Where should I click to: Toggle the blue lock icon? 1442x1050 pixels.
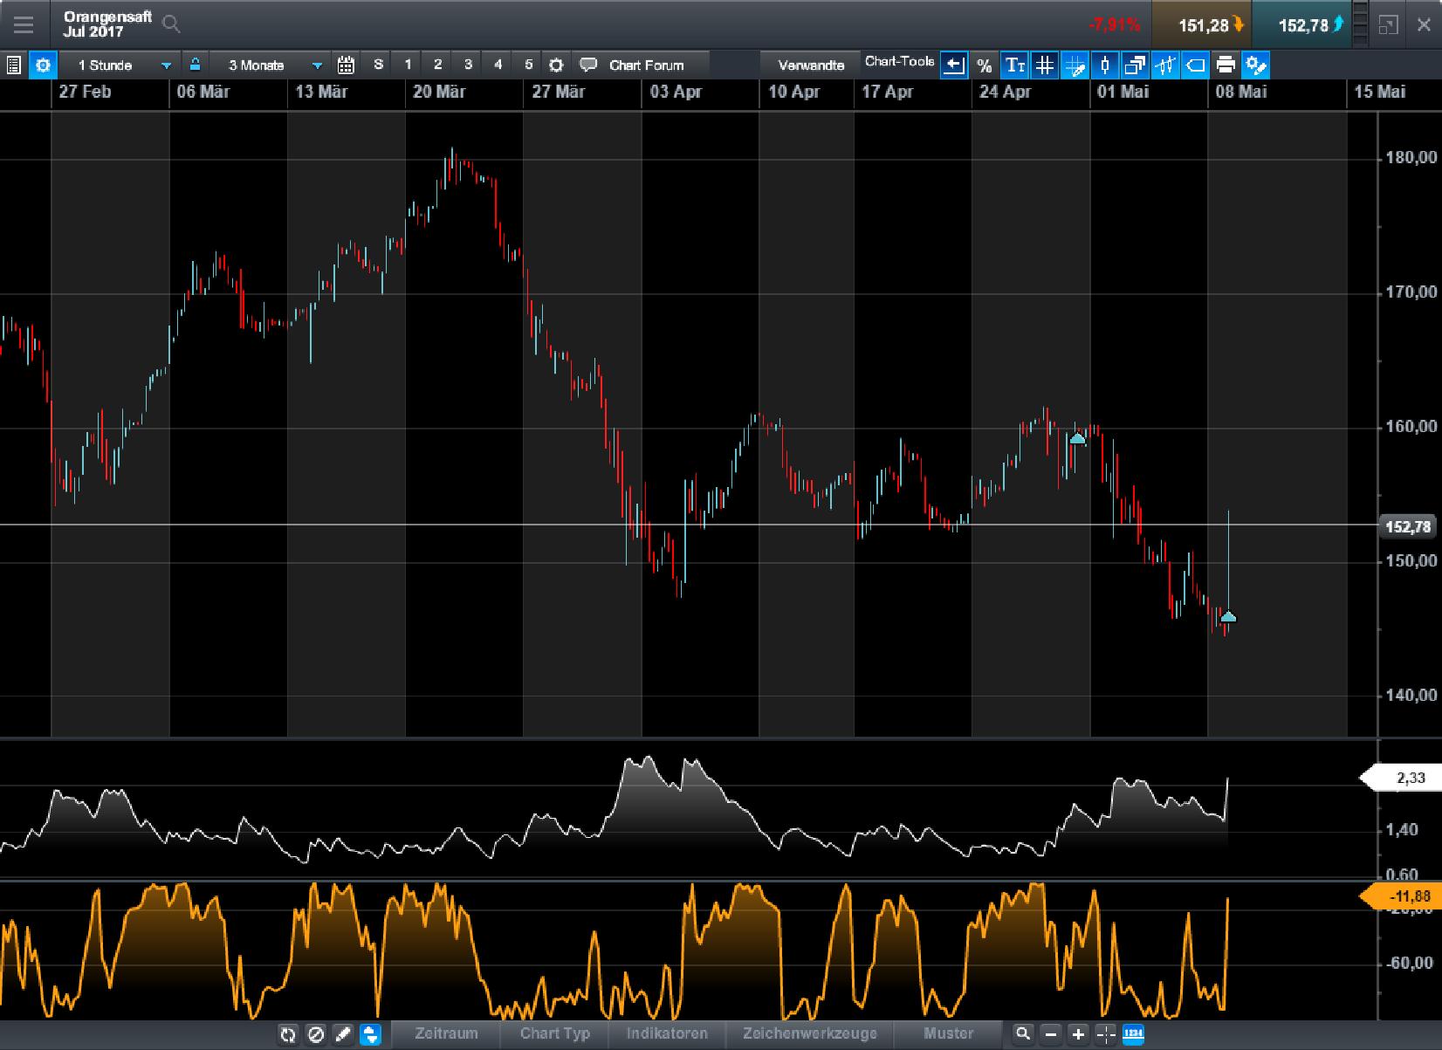(x=195, y=65)
